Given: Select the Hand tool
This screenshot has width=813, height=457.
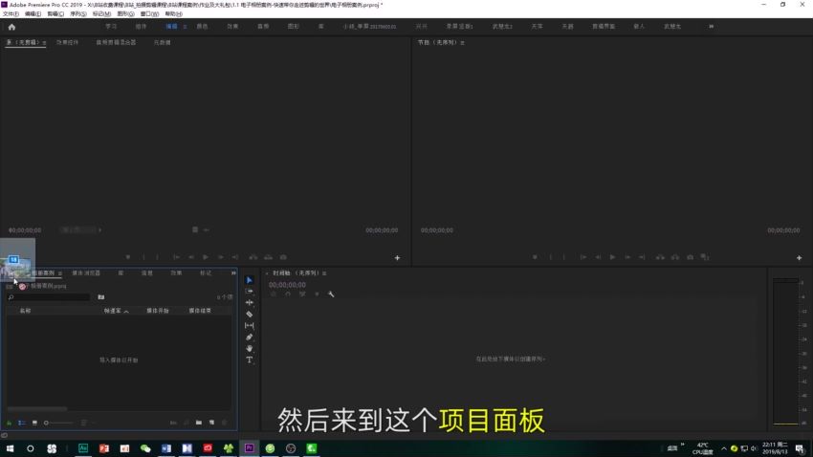Looking at the screenshot, I should pos(250,349).
